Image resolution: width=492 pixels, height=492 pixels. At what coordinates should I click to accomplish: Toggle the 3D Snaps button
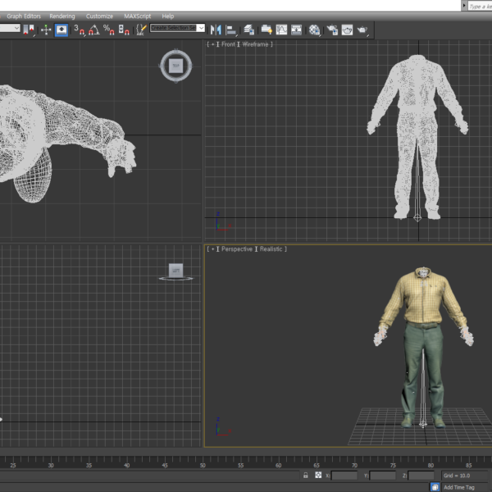pyautogui.click(x=78, y=30)
